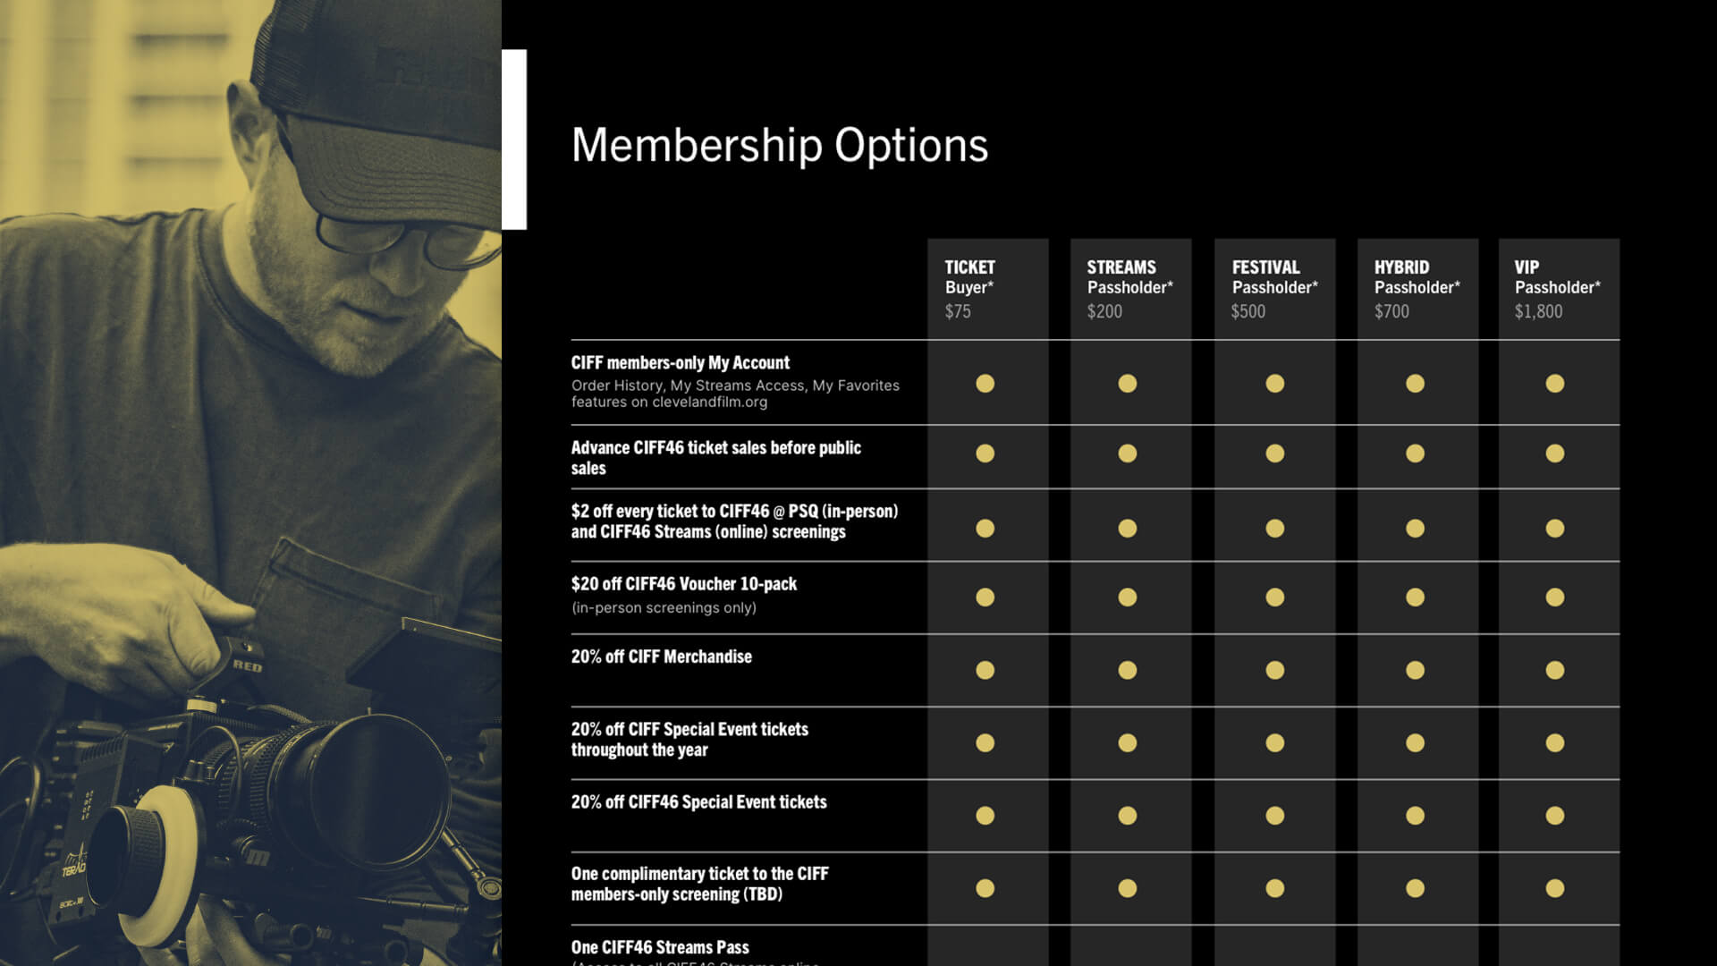
Task: Select the VIP Passholder $1,800 column header
Action: 1559,289
